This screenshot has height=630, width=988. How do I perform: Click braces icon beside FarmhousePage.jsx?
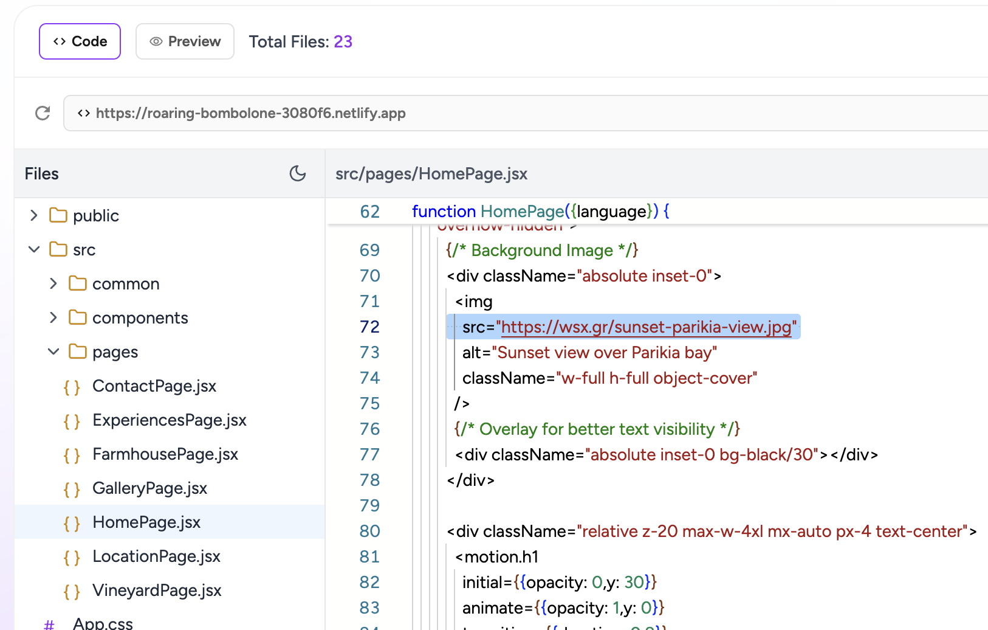click(x=72, y=455)
